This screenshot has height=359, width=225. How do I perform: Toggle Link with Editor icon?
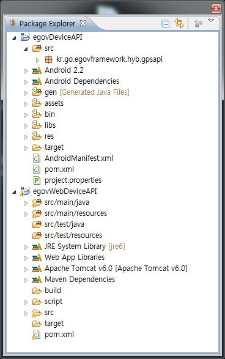tap(179, 23)
